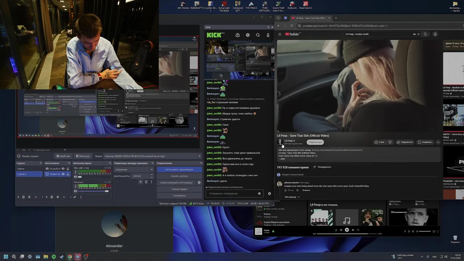The height and width of the screenshot is (261, 464).
Task: Mute the Микр/доп speaker icon
Action: (75, 191)
